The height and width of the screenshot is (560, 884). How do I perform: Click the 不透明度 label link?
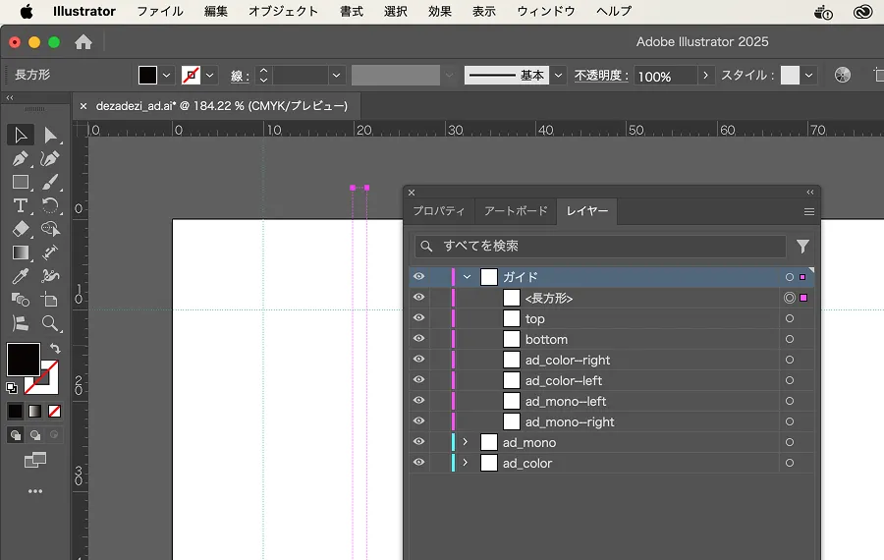pyautogui.click(x=601, y=76)
